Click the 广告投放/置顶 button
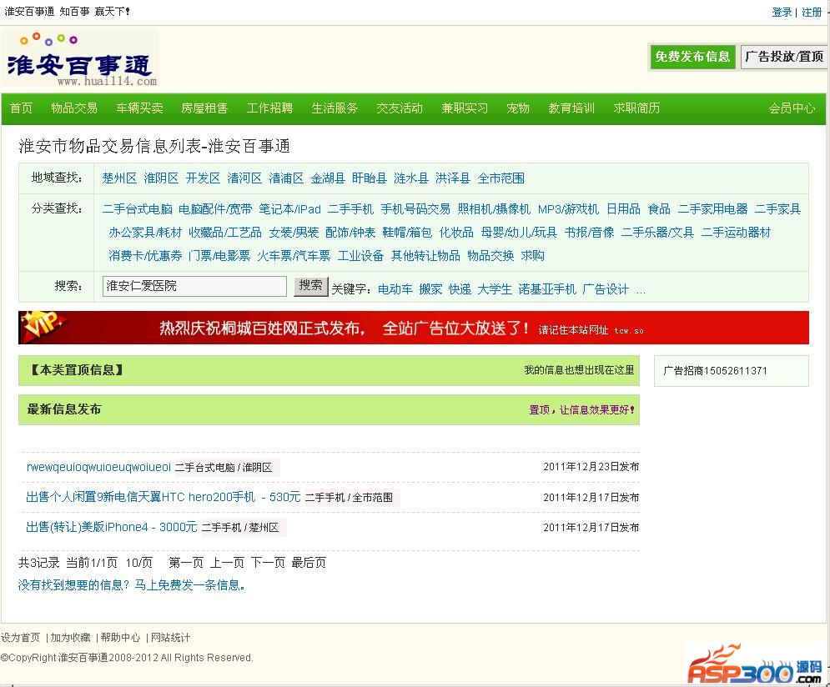Image resolution: width=830 pixels, height=687 pixels. pyautogui.click(x=784, y=57)
